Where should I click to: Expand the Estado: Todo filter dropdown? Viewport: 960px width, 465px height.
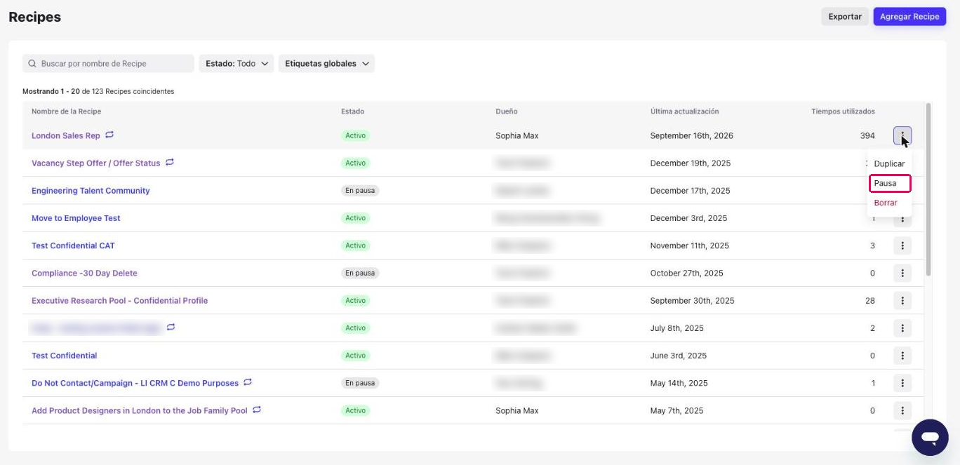point(236,64)
